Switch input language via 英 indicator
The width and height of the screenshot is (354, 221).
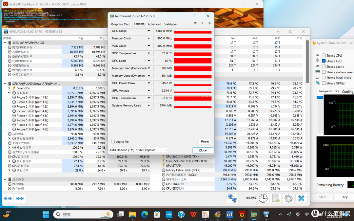click(298, 214)
